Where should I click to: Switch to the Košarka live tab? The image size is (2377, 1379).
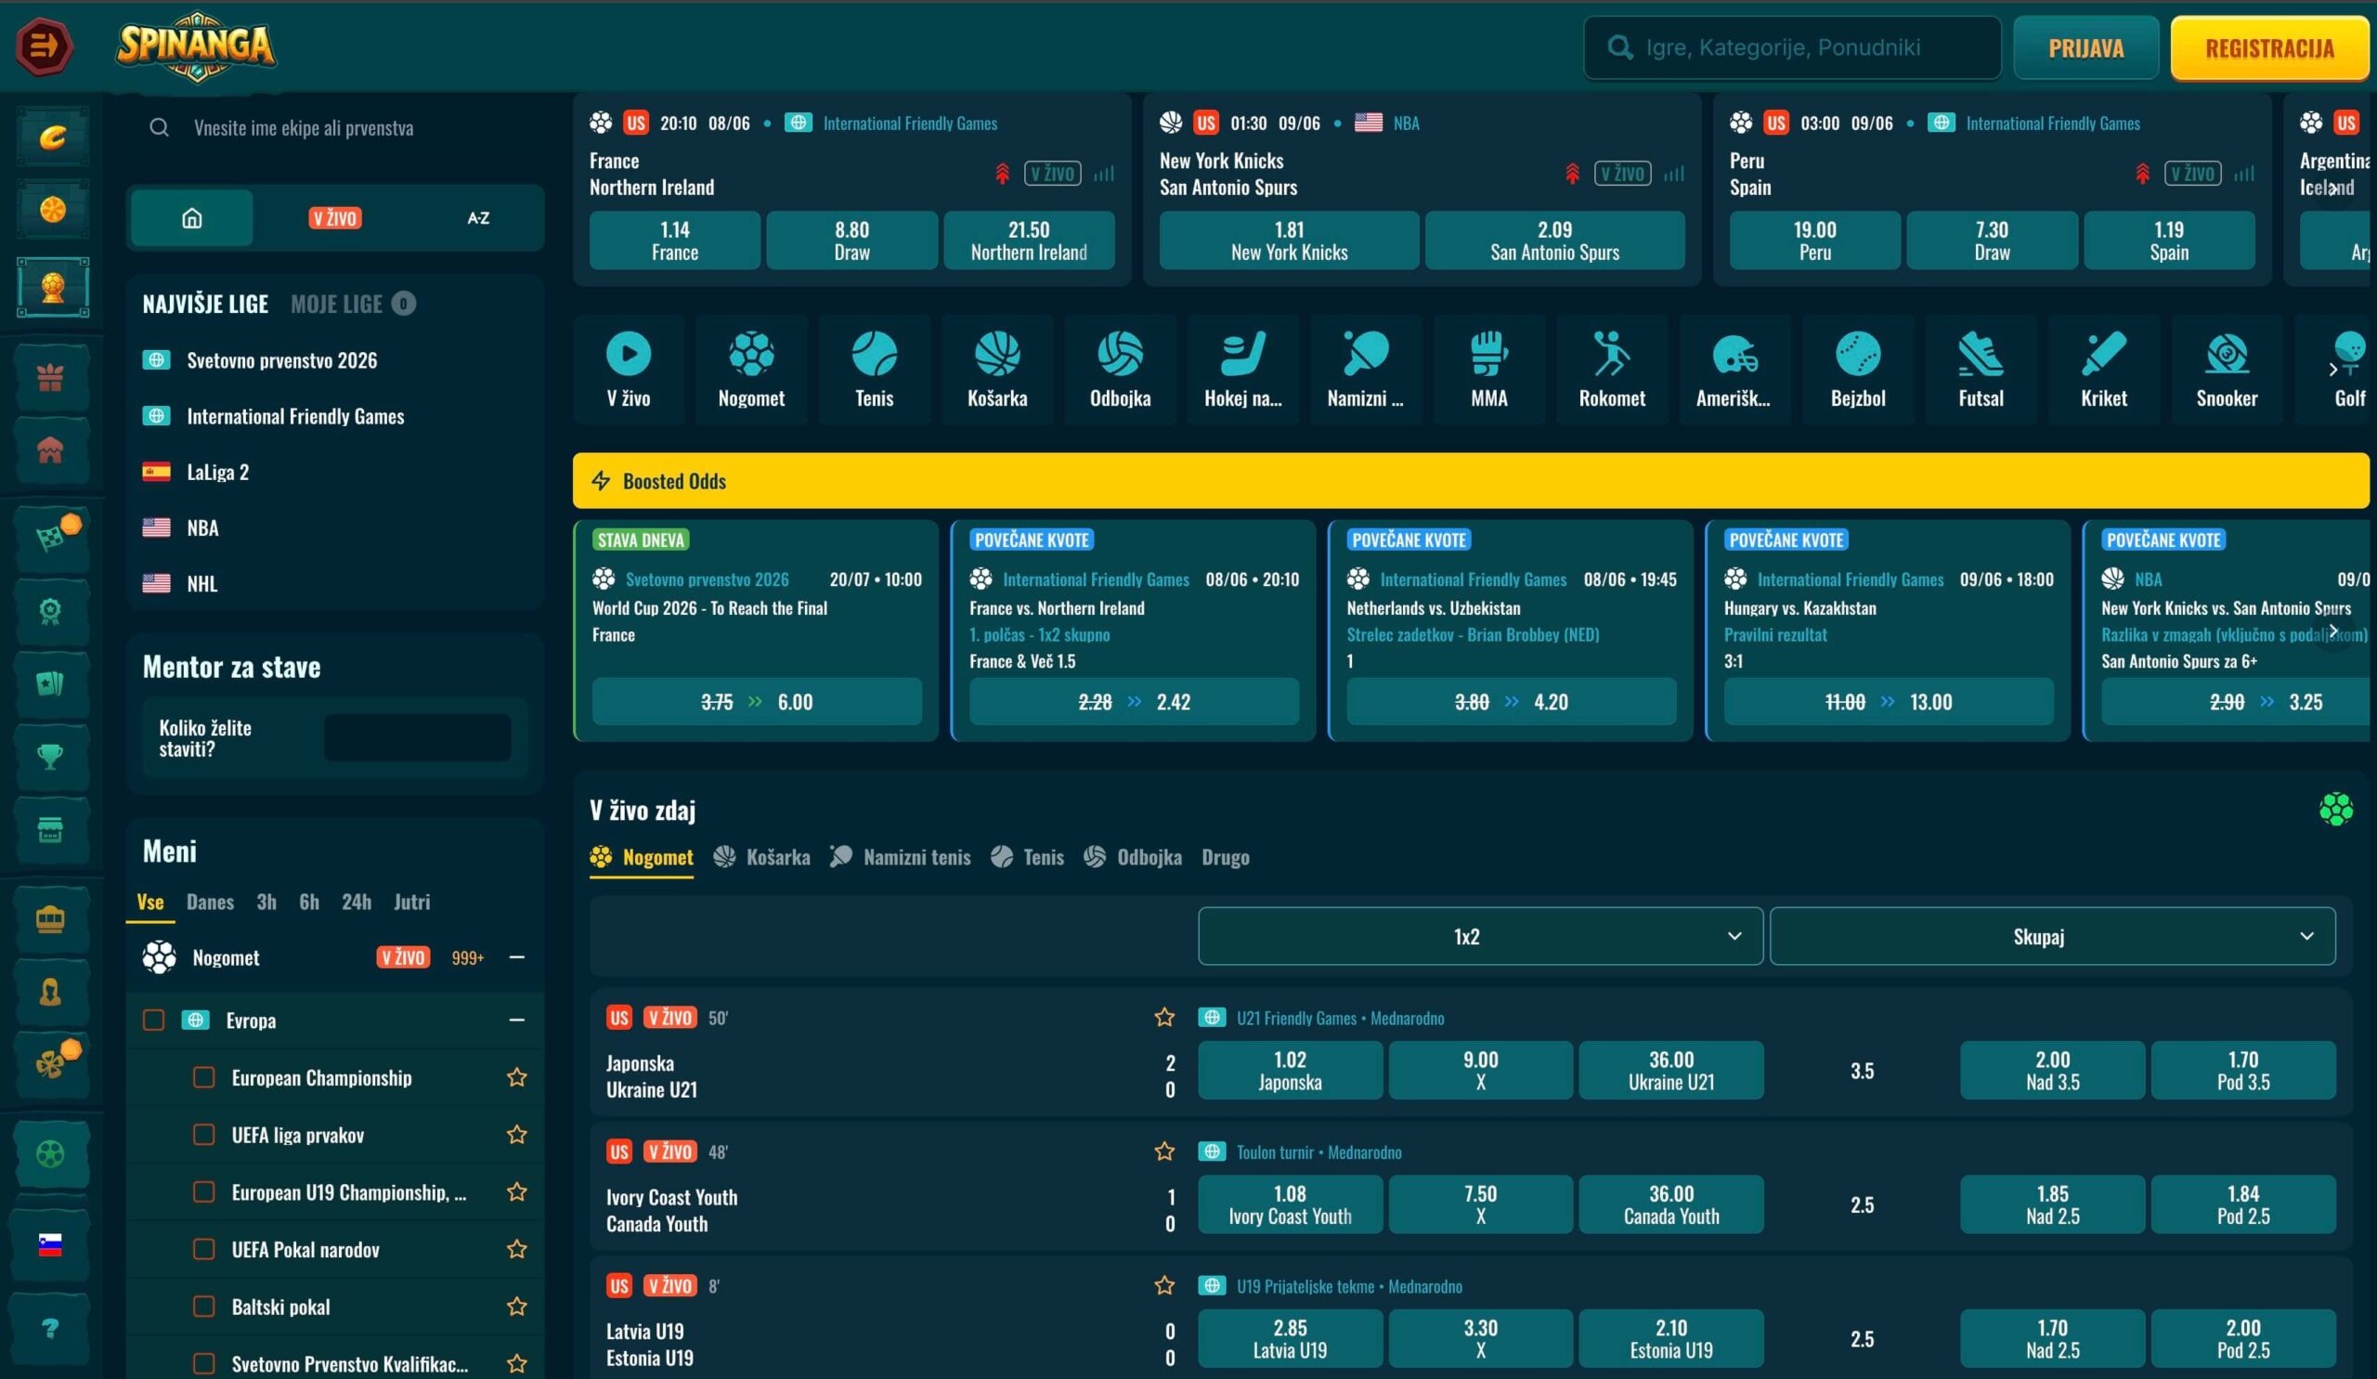[762, 856]
